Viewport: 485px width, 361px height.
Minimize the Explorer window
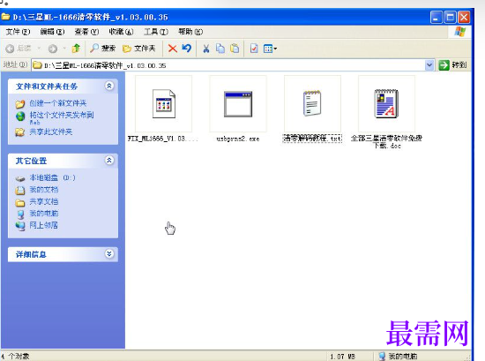tap(436, 18)
